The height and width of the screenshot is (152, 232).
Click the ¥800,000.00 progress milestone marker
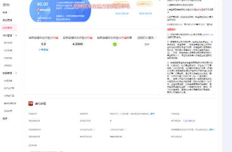point(145,8)
